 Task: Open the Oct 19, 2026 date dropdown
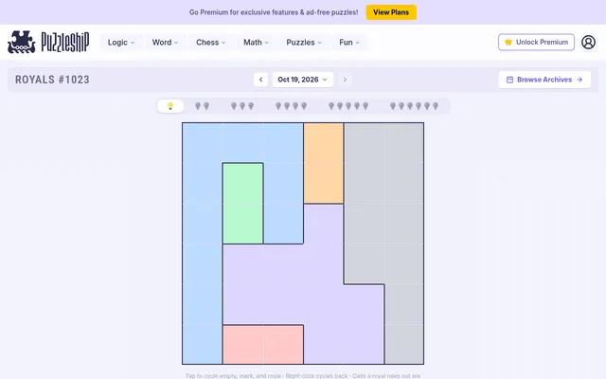(303, 80)
